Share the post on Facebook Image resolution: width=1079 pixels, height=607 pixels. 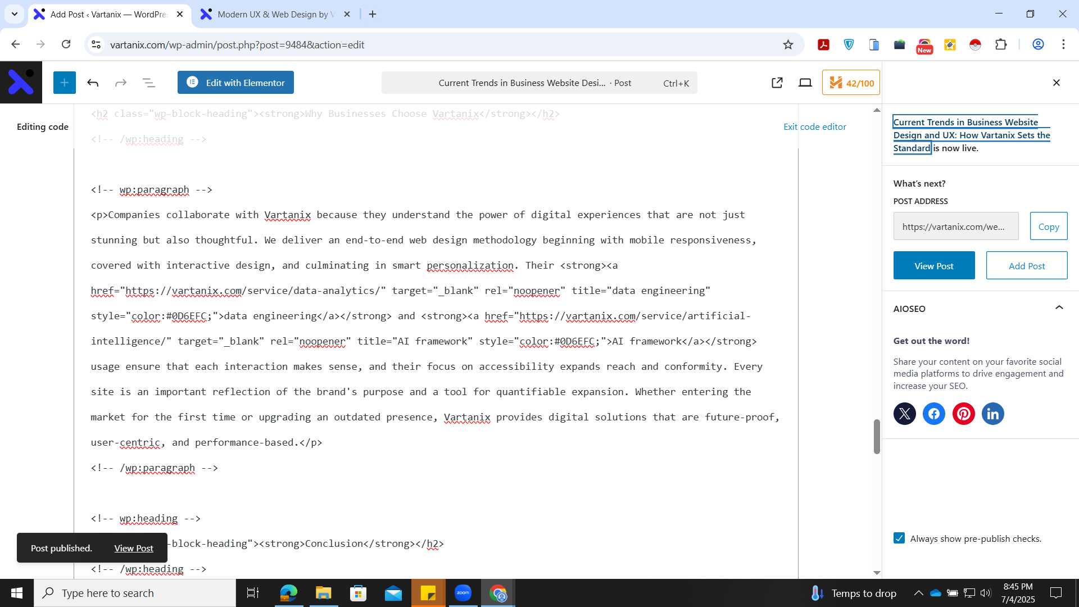(x=933, y=414)
